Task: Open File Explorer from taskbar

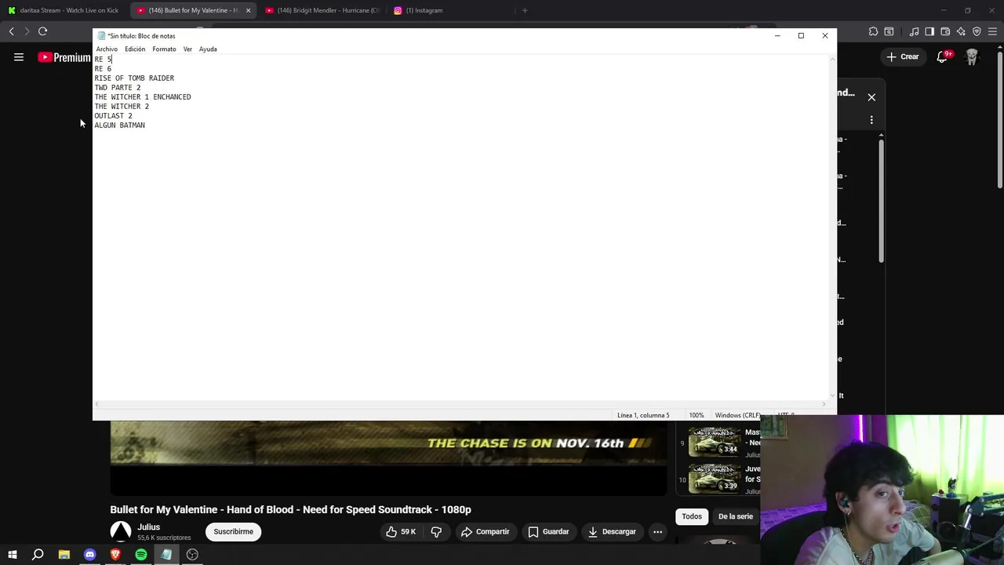Action: (64, 555)
